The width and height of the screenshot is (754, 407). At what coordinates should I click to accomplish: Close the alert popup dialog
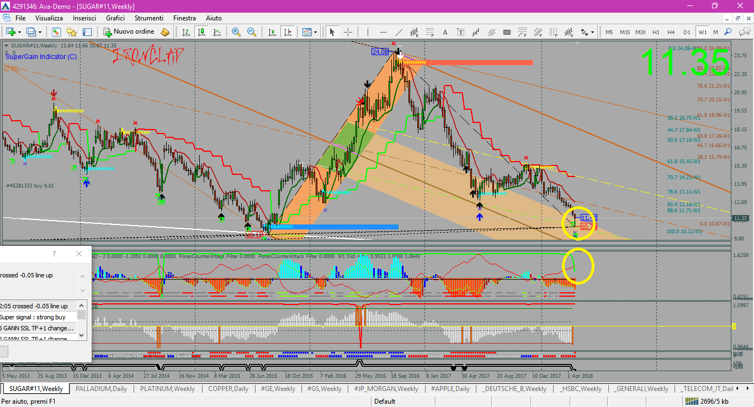tap(79, 254)
